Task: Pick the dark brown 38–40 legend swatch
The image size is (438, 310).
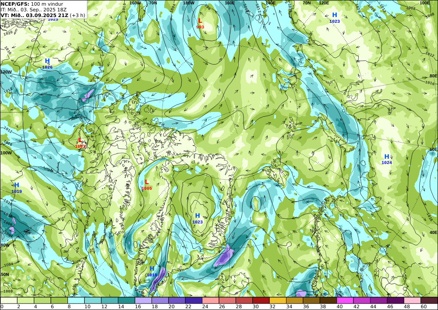Action: pyautogui.click(x=328, y=300)
